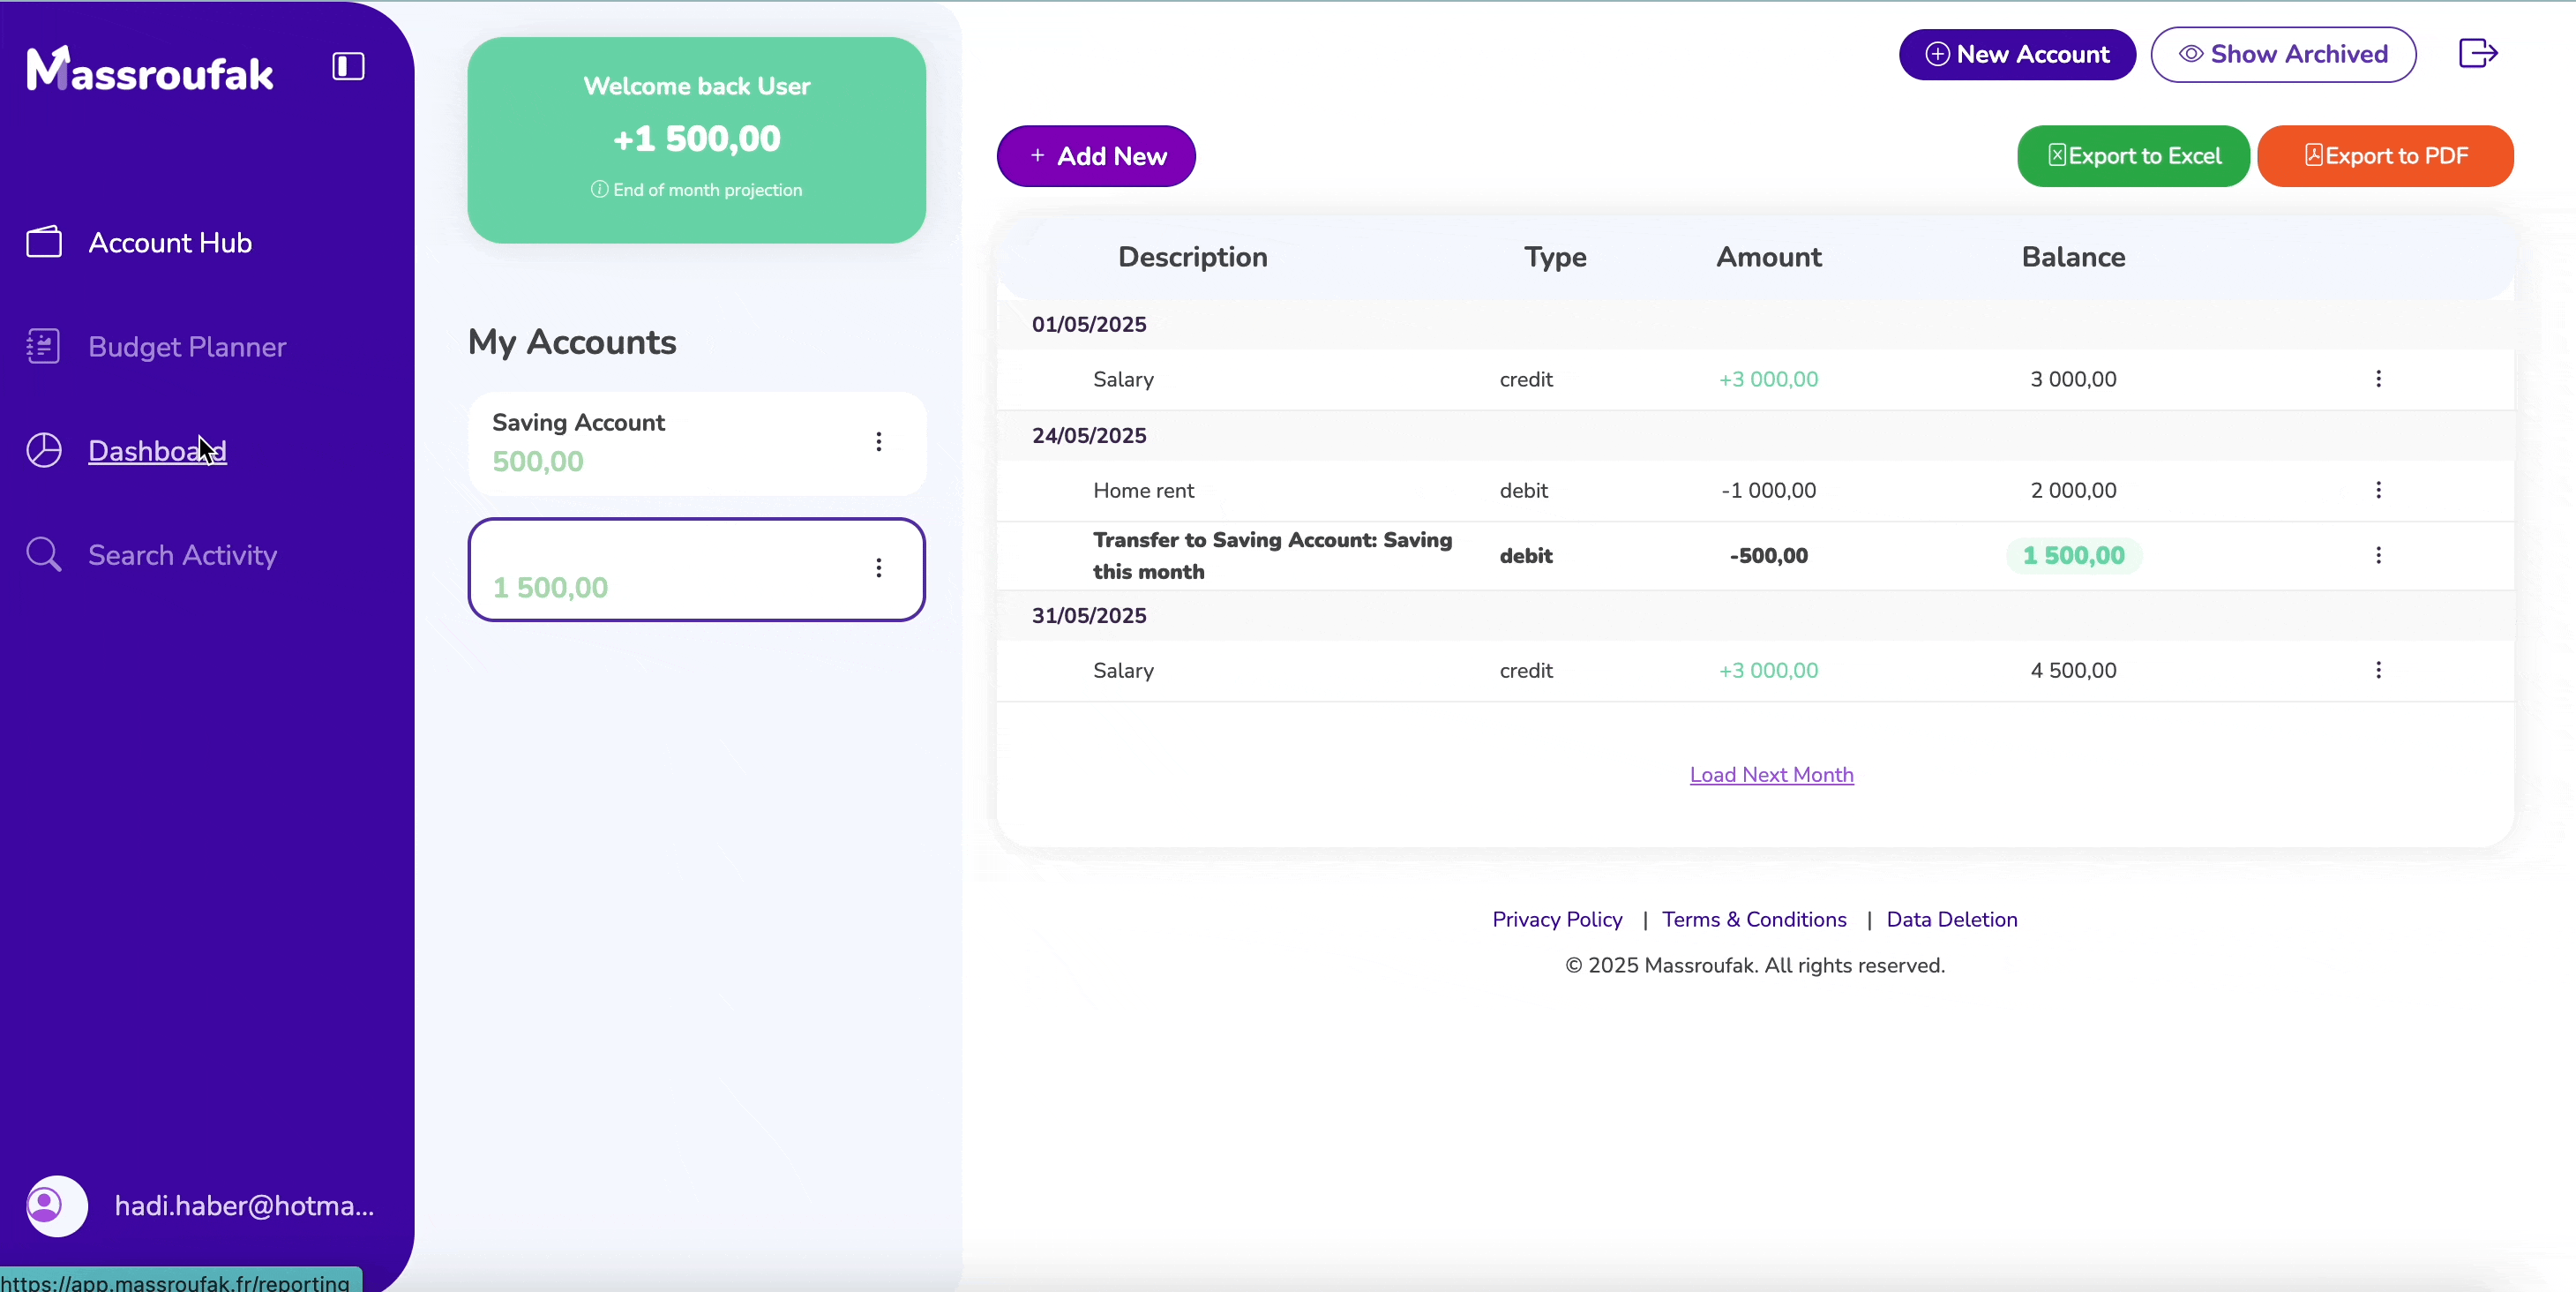Open the user avatar icon at bottom left
The image size is (2576, 1292).
(55, 1205)
